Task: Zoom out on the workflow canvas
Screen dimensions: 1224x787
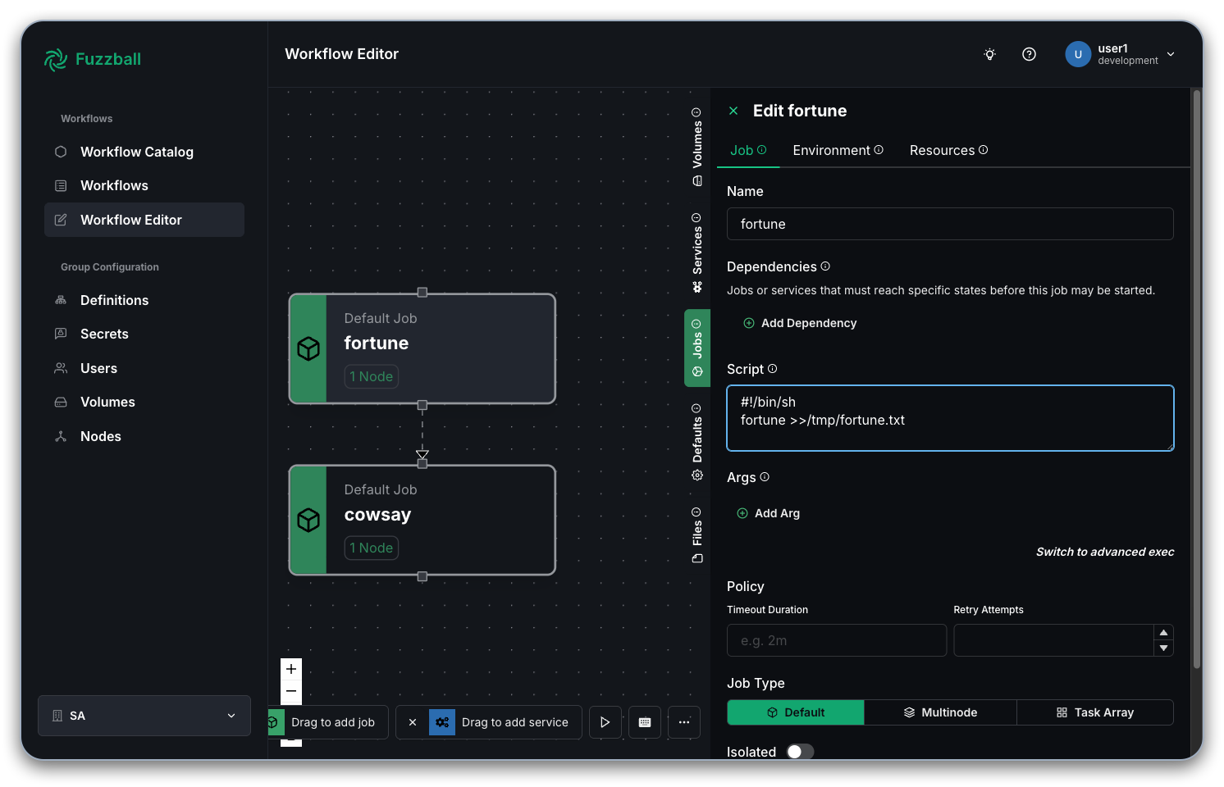Action: coord(291,691)
